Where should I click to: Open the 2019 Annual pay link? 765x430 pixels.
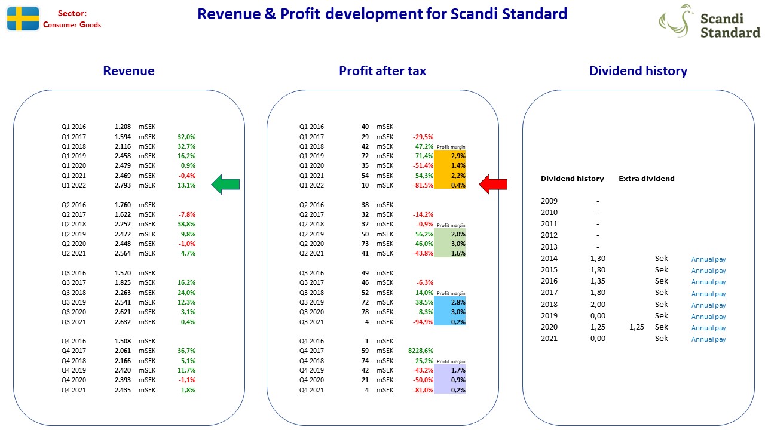point(708,317)
